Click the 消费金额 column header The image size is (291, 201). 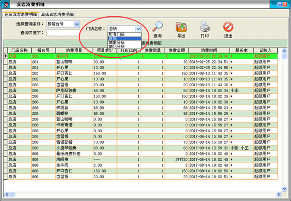[x=177, y=50]
